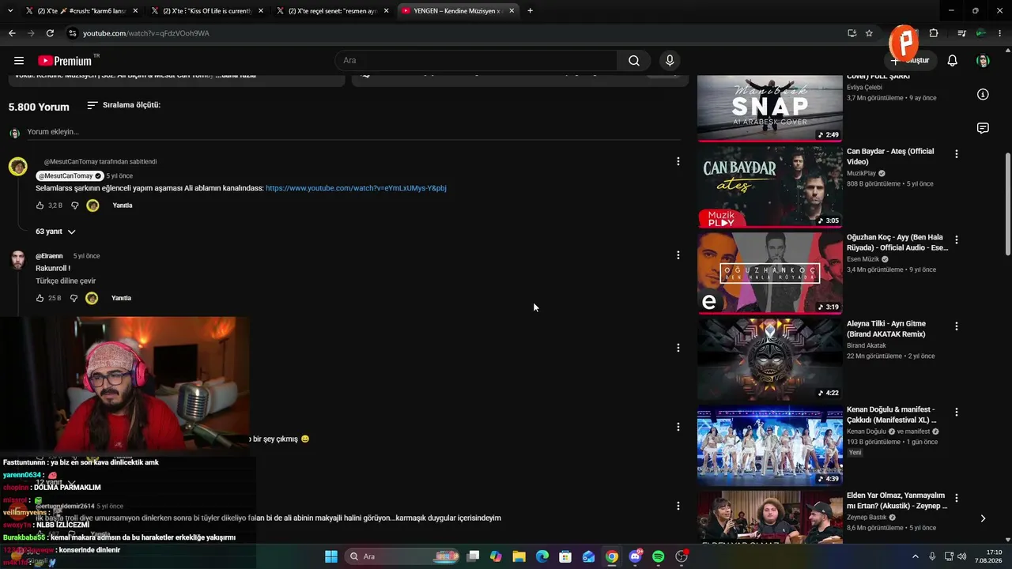Open a new browser tab
Viewport: 1012px width, 569px height.
pos(530,11)
